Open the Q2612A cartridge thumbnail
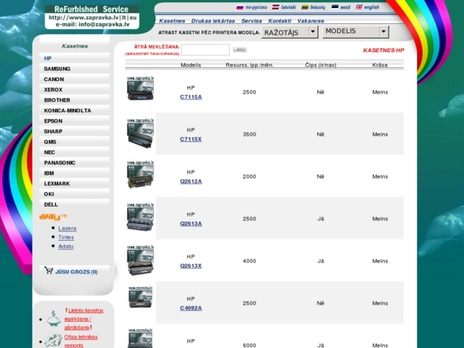The width and height of the screenshot is (464, 348). [x=140, y=175]
